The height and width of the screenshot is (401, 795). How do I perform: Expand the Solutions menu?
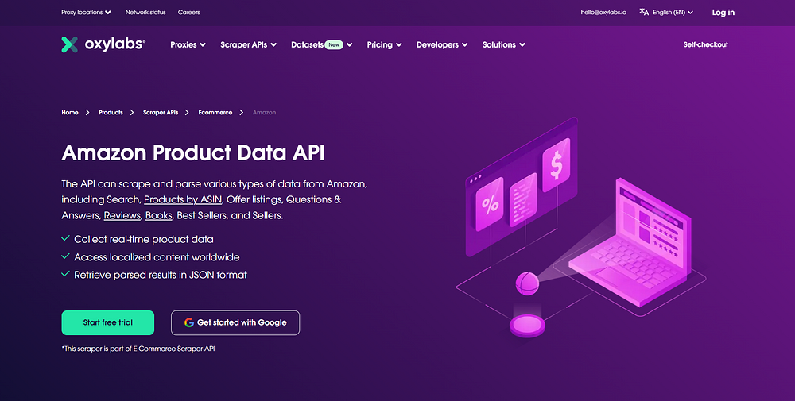pos(503,44)
